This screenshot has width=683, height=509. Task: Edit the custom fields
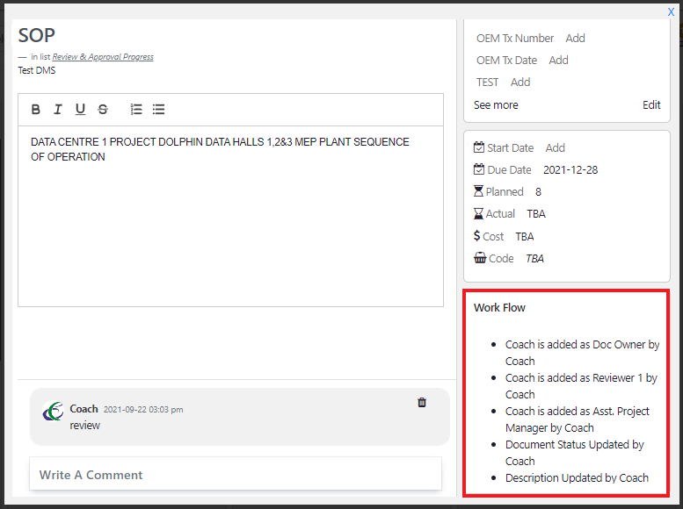click(651, 104)
